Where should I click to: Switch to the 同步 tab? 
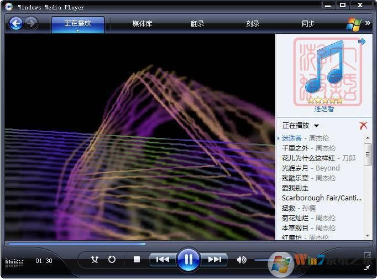(x=308, y=24)
